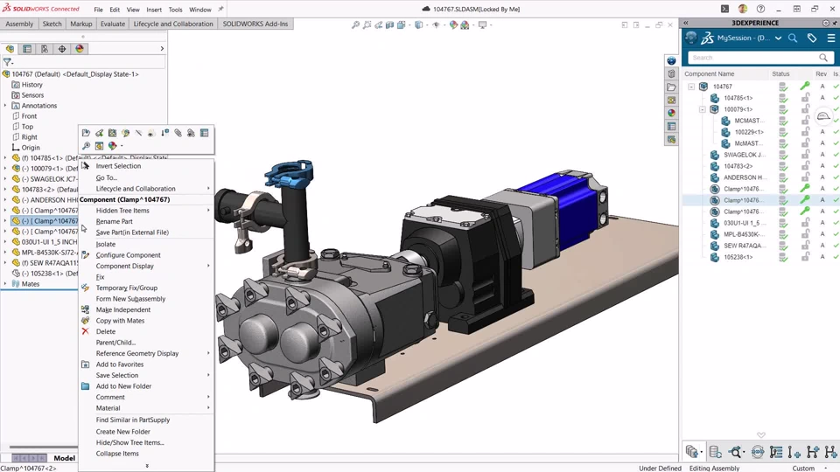Open the FeatureManager design tree tab
This screenshot has width=840, height=472.
[10, 49]
